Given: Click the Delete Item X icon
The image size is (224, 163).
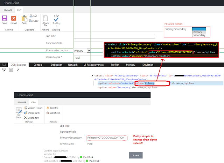Looking at the screenshot, I should tap(26, 118).
